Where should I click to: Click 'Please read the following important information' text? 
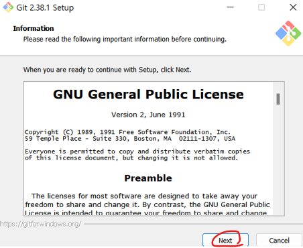click(x=125, y=39)
